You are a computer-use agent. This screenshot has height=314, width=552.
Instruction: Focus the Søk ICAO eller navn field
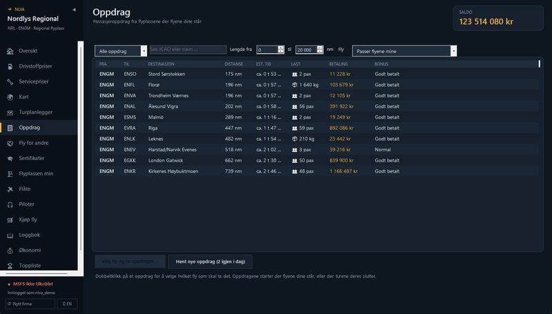click(x=188, y=50)
